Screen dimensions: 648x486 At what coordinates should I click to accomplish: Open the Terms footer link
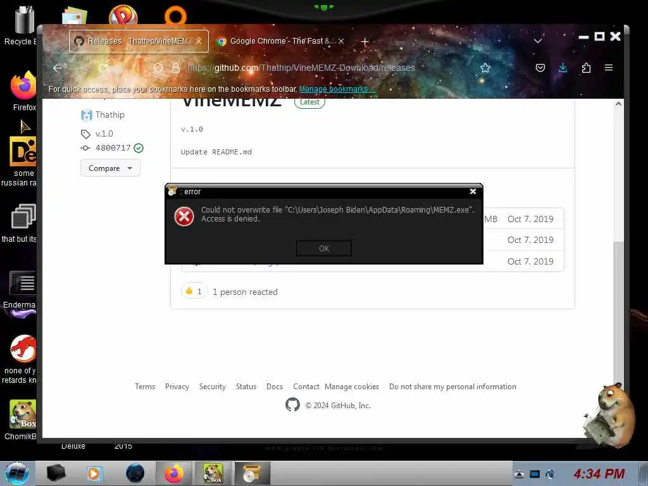(145, 387)
